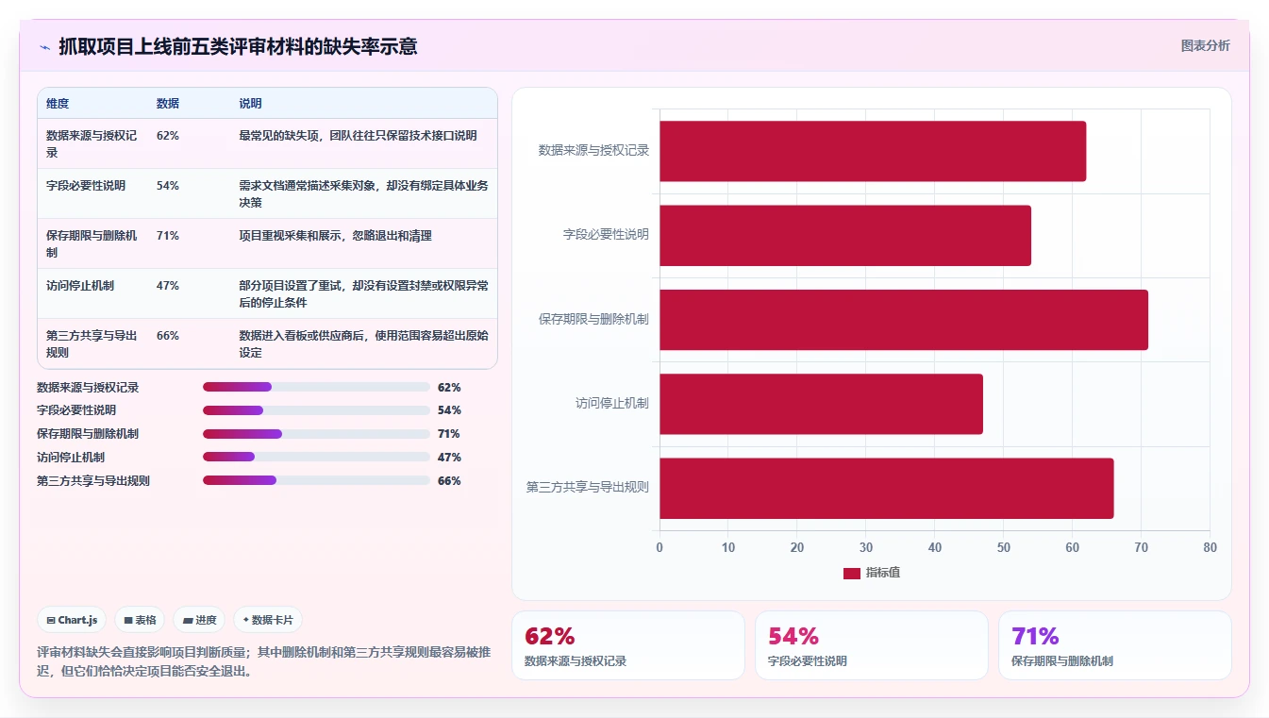Click the description starting 数据进入看板或供应商后

tap(363, 343)
